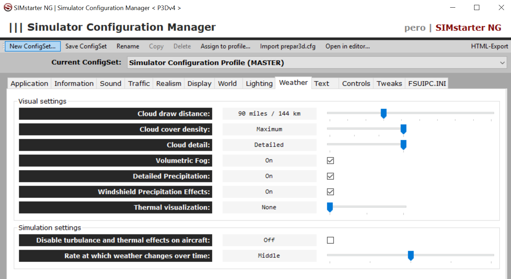Screen dimensions: 511x279
Task: Click the Detailed Precipitation label
Action: tap(116, 176)
